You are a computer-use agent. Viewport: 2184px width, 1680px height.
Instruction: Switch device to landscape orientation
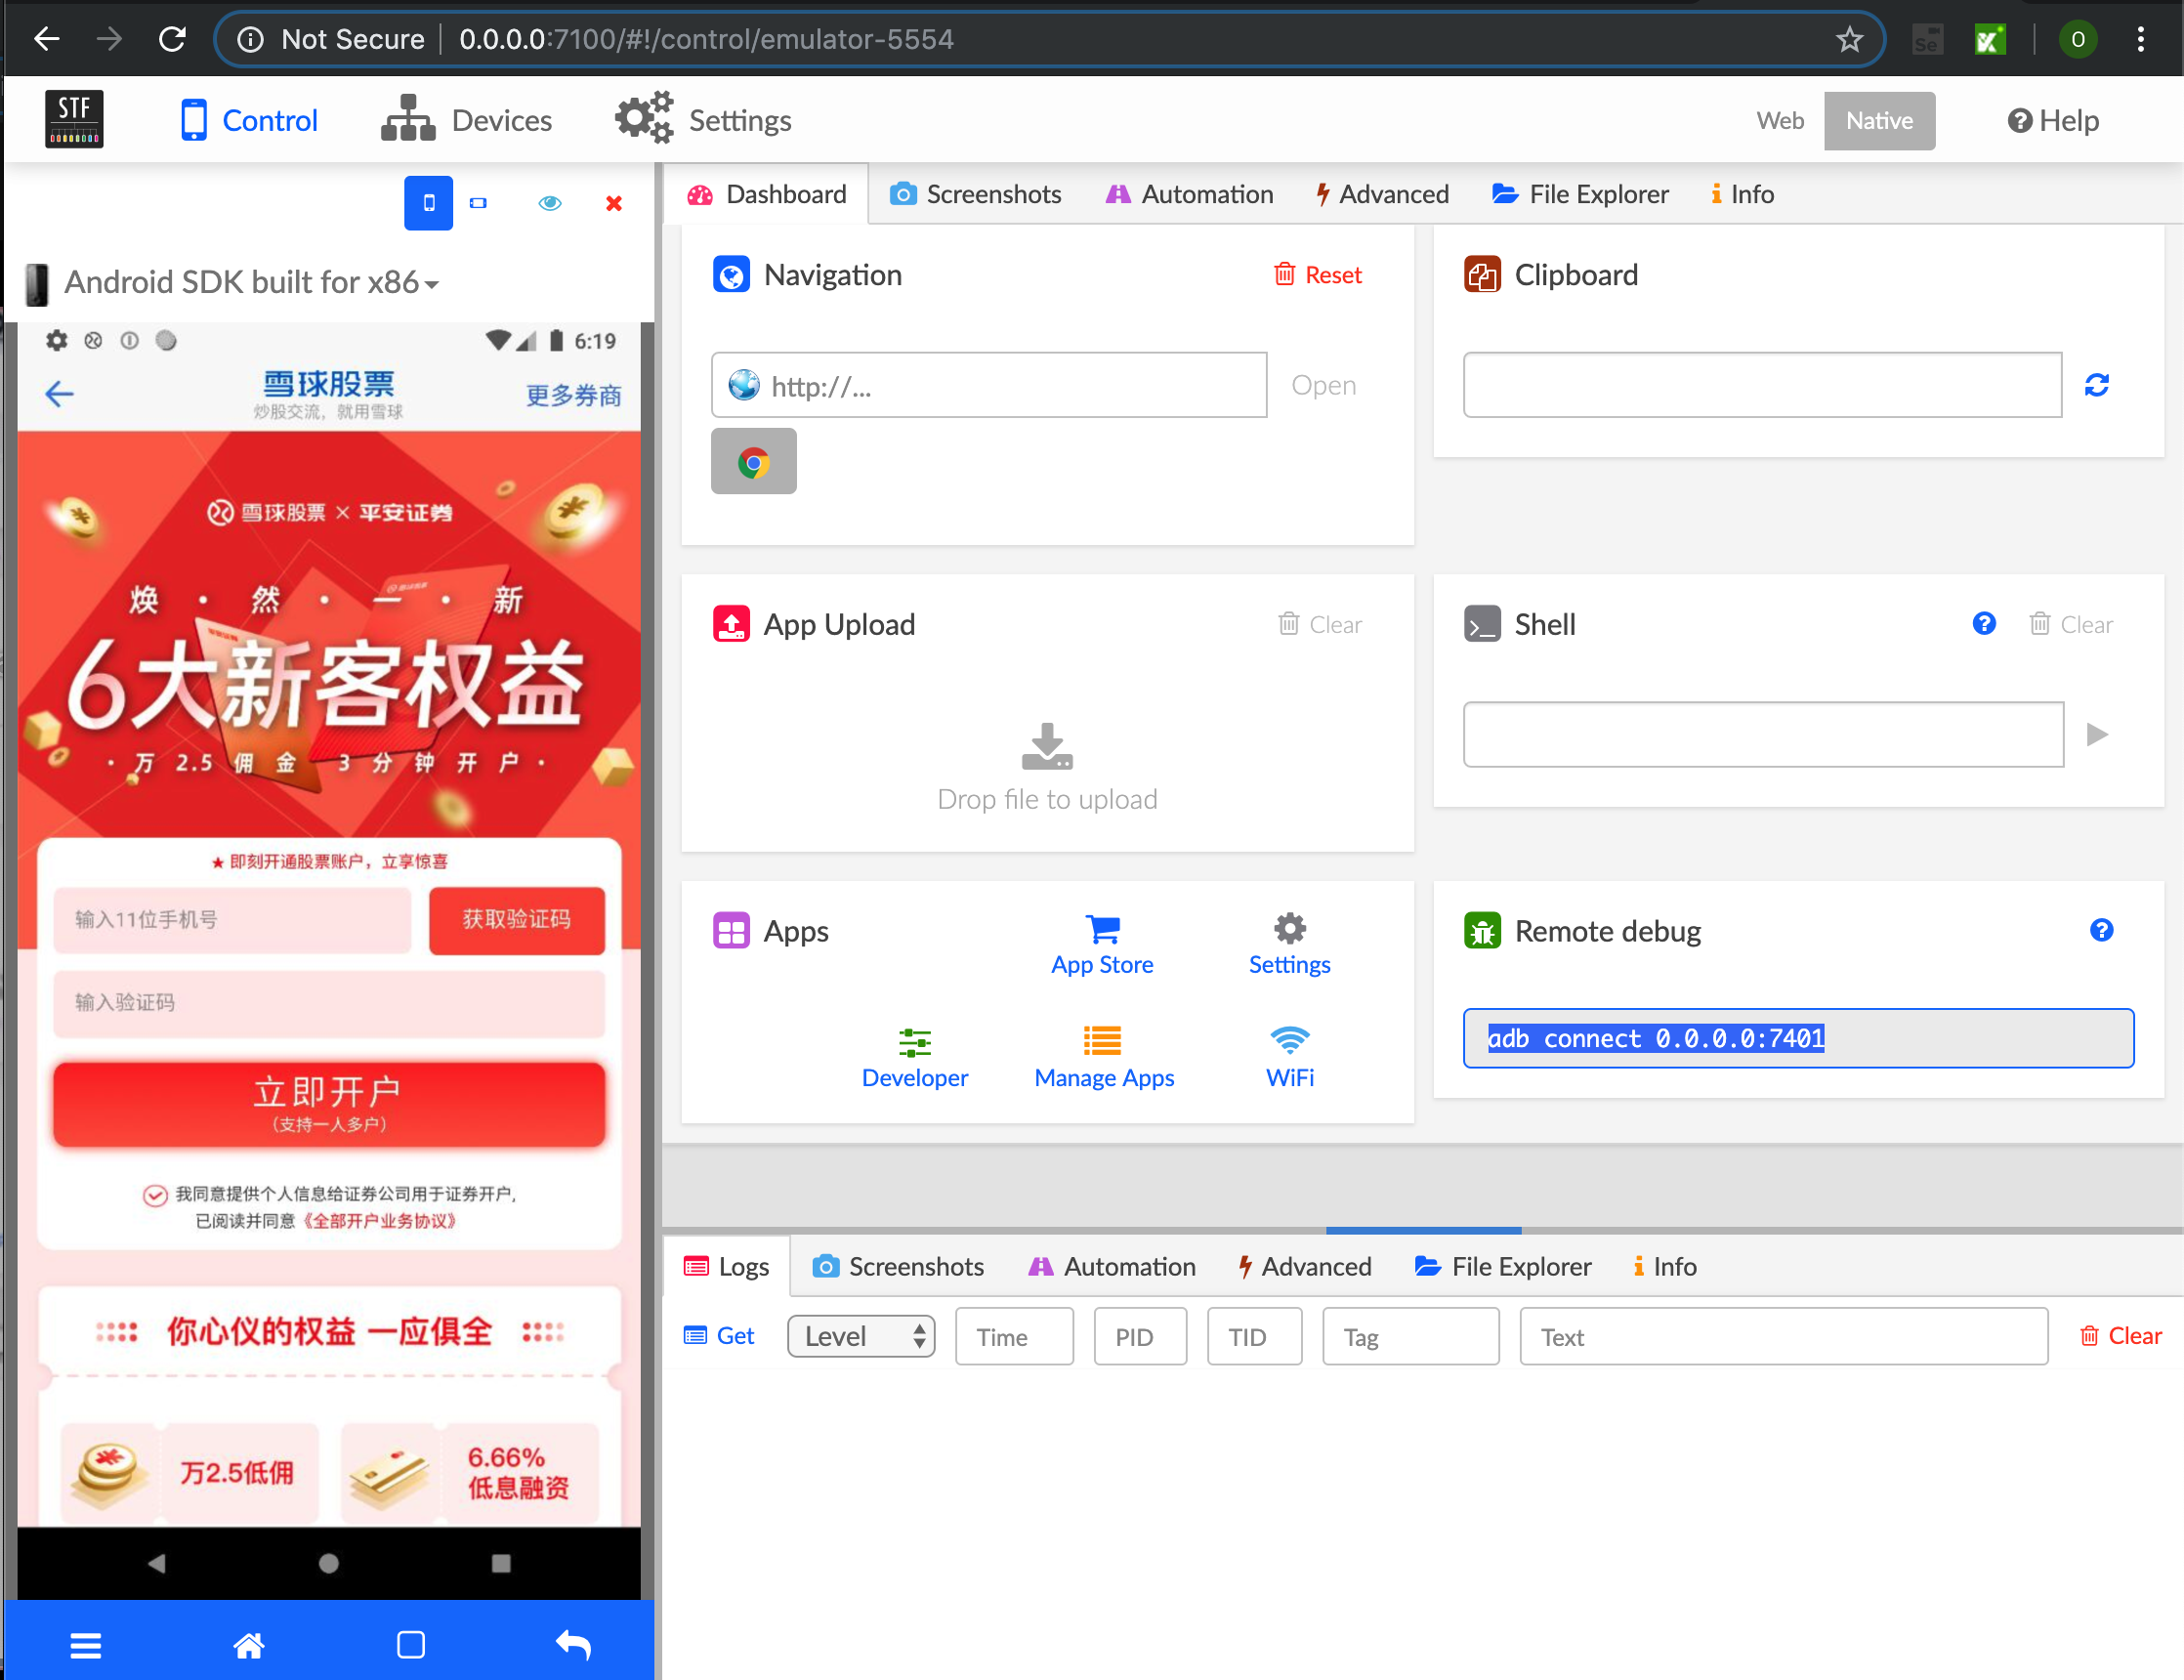point(478,203)
